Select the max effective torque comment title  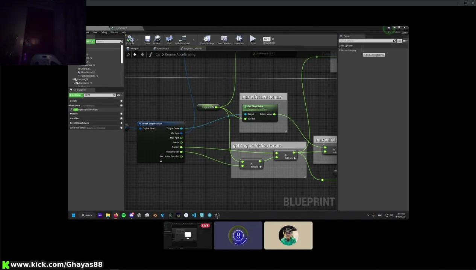[x=261, y=97]
